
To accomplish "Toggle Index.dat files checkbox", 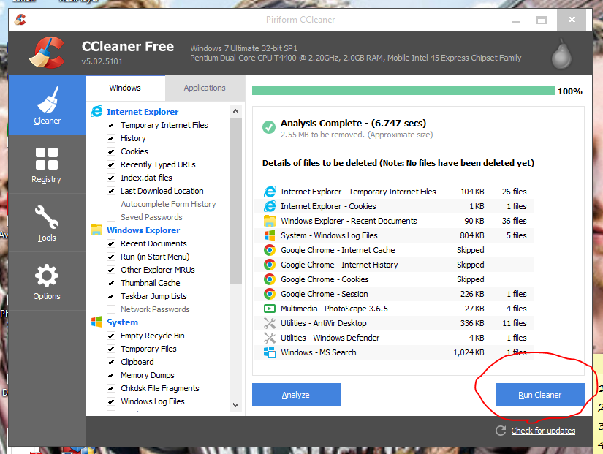I will [x=111, y=178].
